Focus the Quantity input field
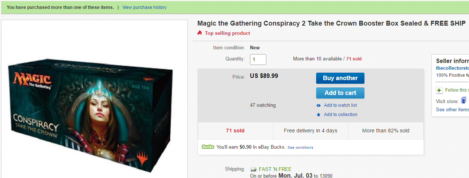 (258, 59)
